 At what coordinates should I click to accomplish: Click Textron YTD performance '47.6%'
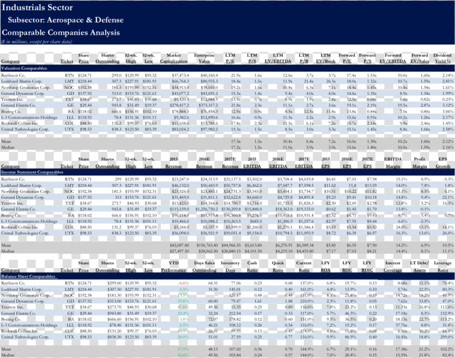point(184,307)
